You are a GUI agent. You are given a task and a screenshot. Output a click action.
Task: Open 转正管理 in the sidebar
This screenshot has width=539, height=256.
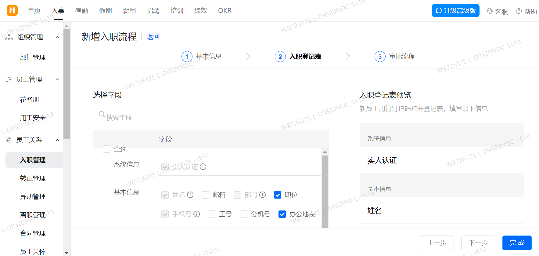33,178
